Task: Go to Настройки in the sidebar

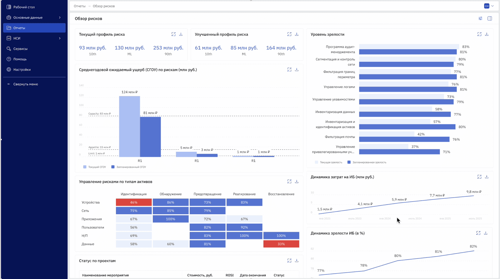Action: pyautogui.click(x=22, y=70)
